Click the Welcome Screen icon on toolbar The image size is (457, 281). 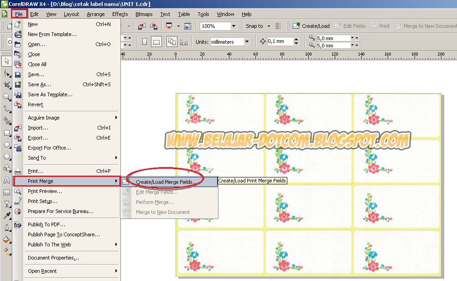pos(188,26)
